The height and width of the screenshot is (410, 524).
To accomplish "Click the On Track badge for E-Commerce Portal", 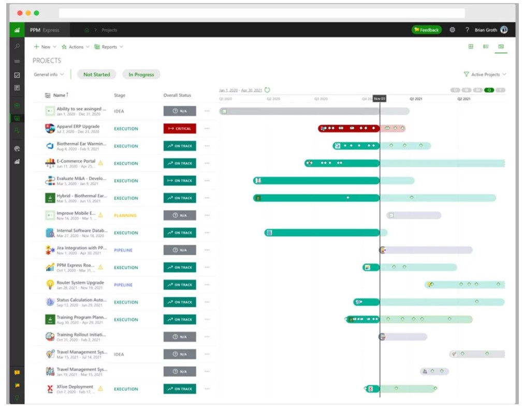I will [180, 164].
